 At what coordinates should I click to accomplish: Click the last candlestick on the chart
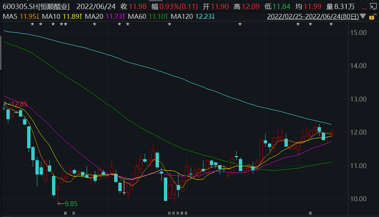(332, 133)
